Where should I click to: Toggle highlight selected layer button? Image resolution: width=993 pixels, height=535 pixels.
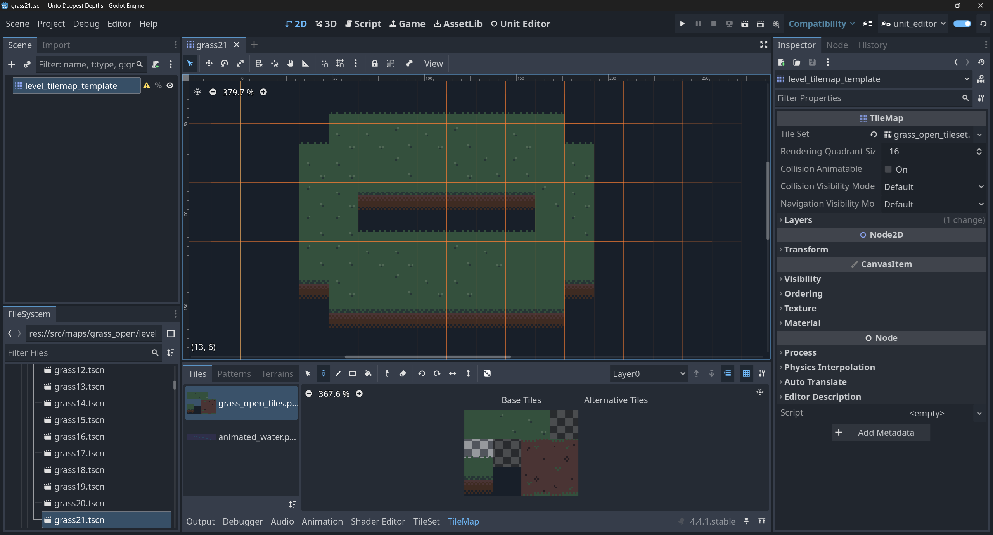pos(728,373)
